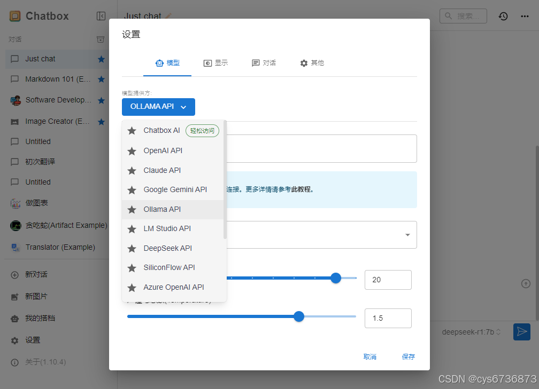The image size is (539, 389).
Task: Click the value field showing 20
Action: point(388,280)
